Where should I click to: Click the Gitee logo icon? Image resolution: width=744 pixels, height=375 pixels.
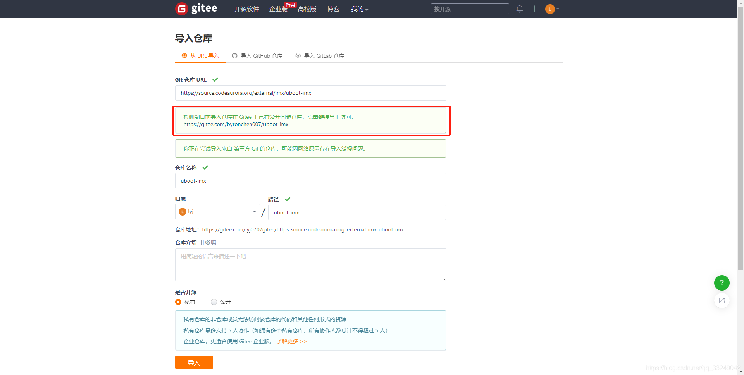(x=182, y=9)
